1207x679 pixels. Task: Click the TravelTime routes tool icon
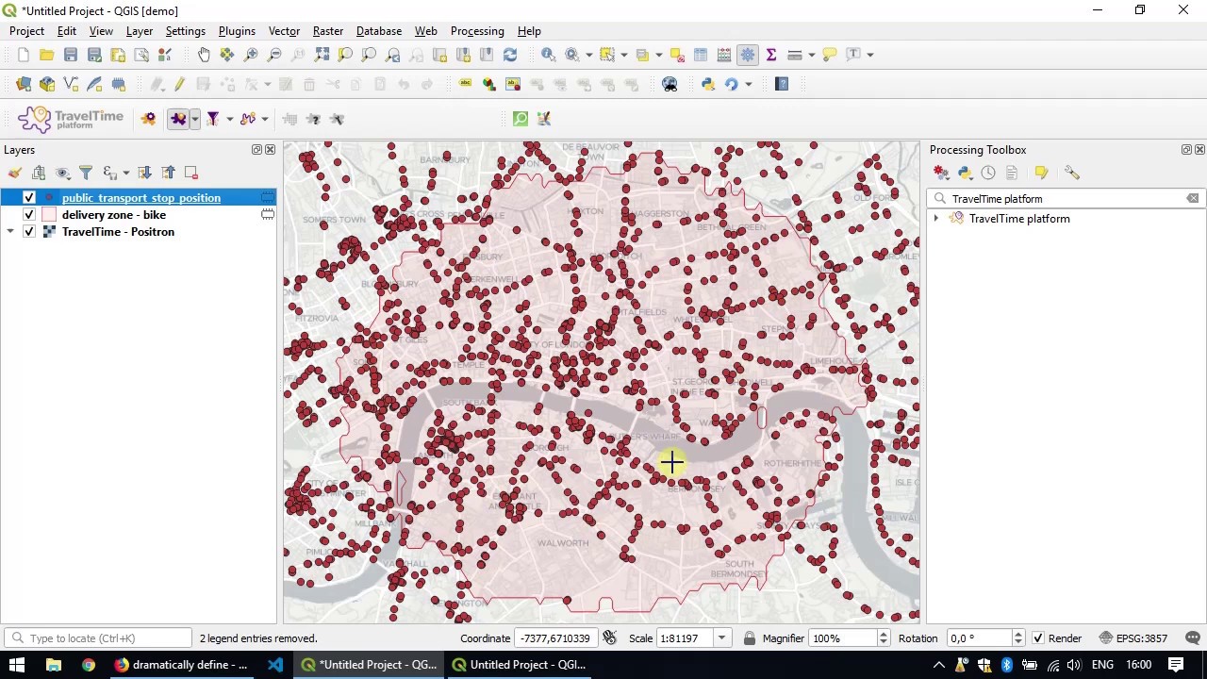(x=248, y=119)
